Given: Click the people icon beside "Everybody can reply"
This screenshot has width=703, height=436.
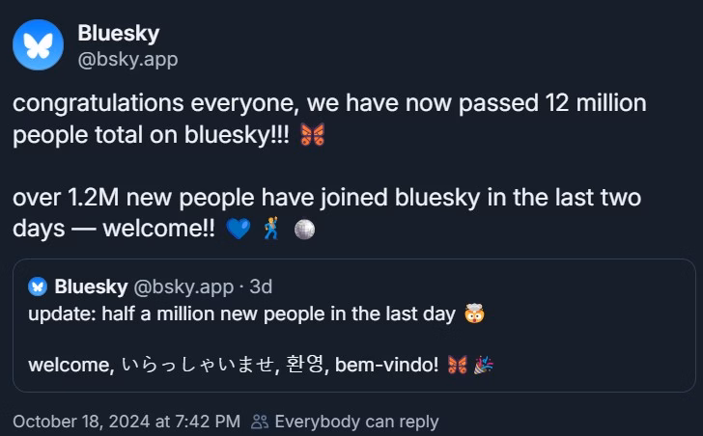Looking at the screenshot, I should tap(260, 422).
